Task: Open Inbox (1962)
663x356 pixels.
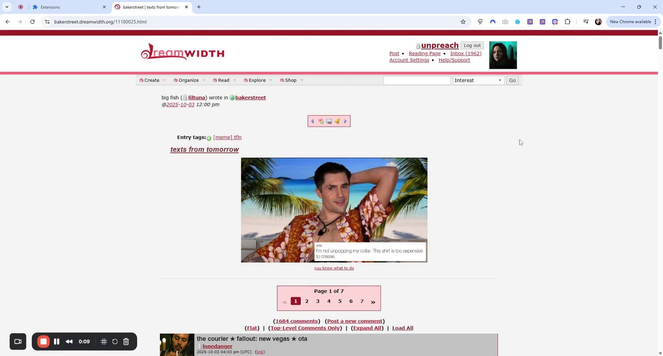Action: (466, 53)
